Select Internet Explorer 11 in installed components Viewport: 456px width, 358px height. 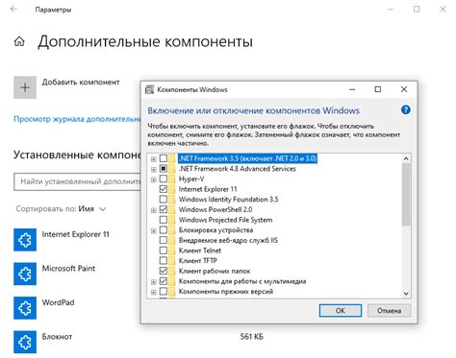(76, 234)
